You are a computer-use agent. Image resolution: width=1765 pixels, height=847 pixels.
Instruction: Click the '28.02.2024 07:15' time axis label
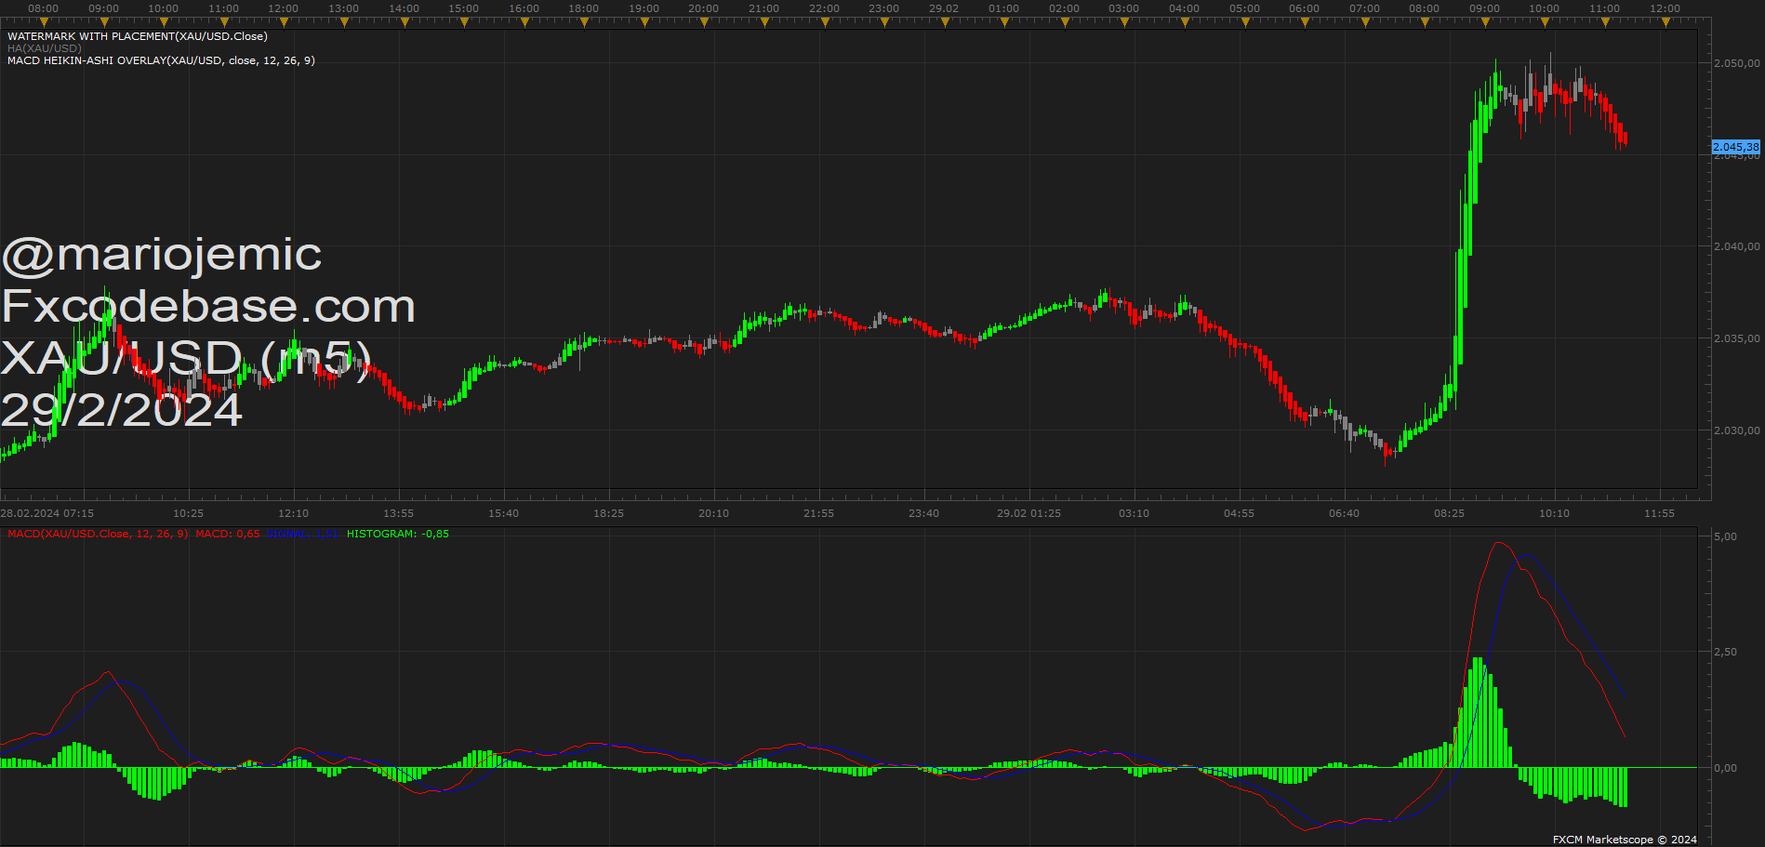[47, 513]
